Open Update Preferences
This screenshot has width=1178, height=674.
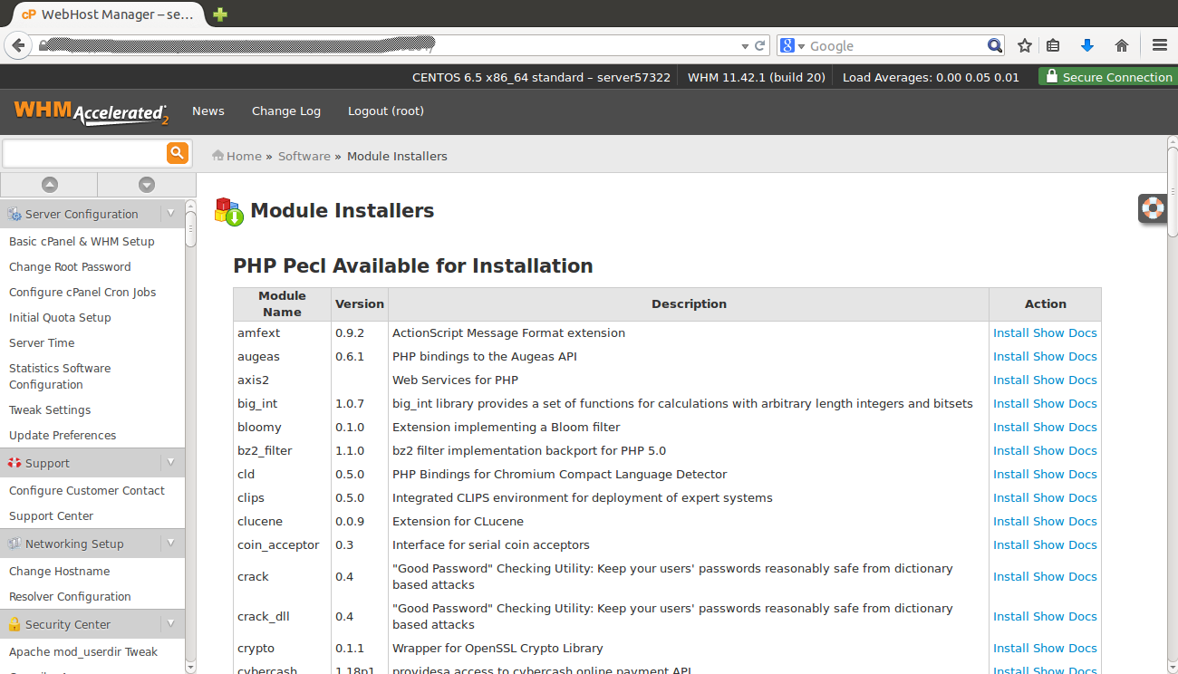point(63,435)
